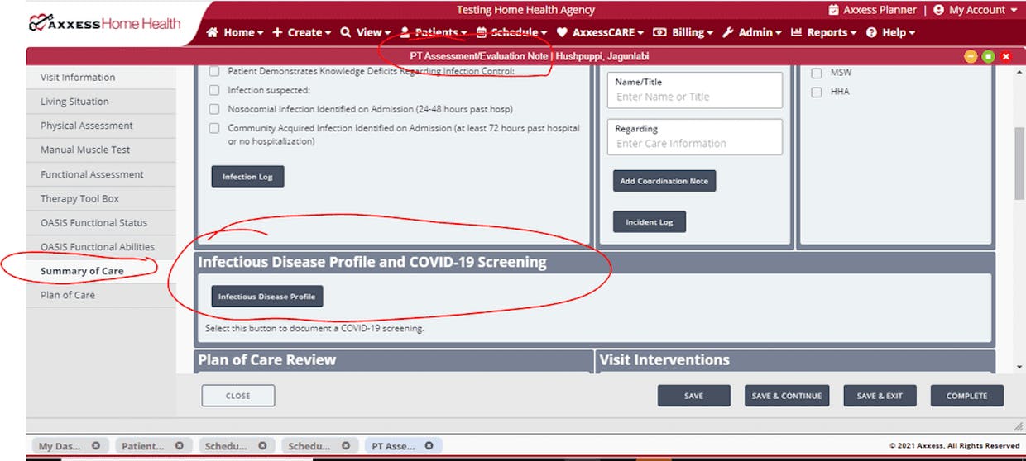The image size is (1026, 461).
Task: Click Save & Exit
Action: 880,396
